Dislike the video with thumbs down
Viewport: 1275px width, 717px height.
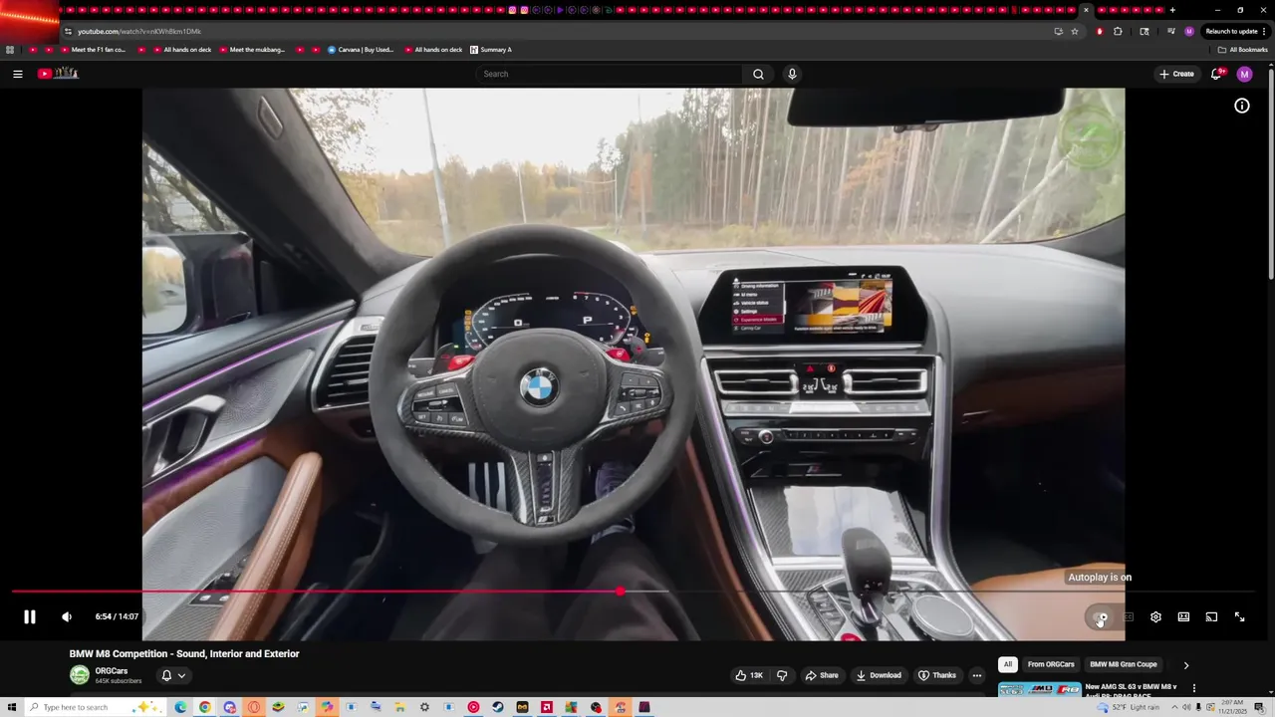tap(782, 675)
